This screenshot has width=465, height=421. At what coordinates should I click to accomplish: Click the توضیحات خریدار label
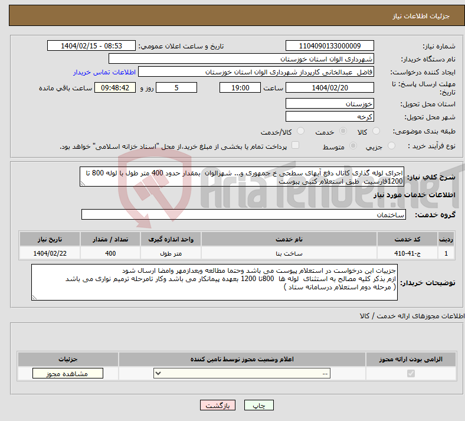pyautogui.click(x=428, y=283)
